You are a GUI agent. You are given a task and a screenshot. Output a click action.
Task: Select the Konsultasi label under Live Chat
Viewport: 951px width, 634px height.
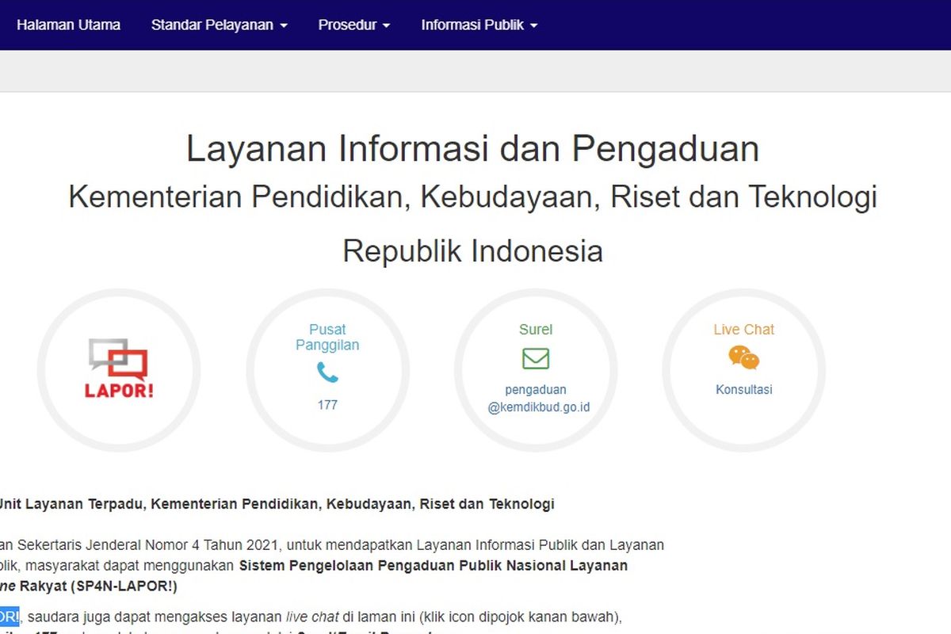(743, 389)
